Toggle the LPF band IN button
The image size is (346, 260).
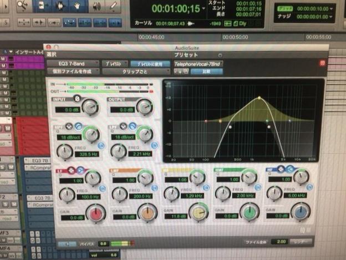[155, 145]
